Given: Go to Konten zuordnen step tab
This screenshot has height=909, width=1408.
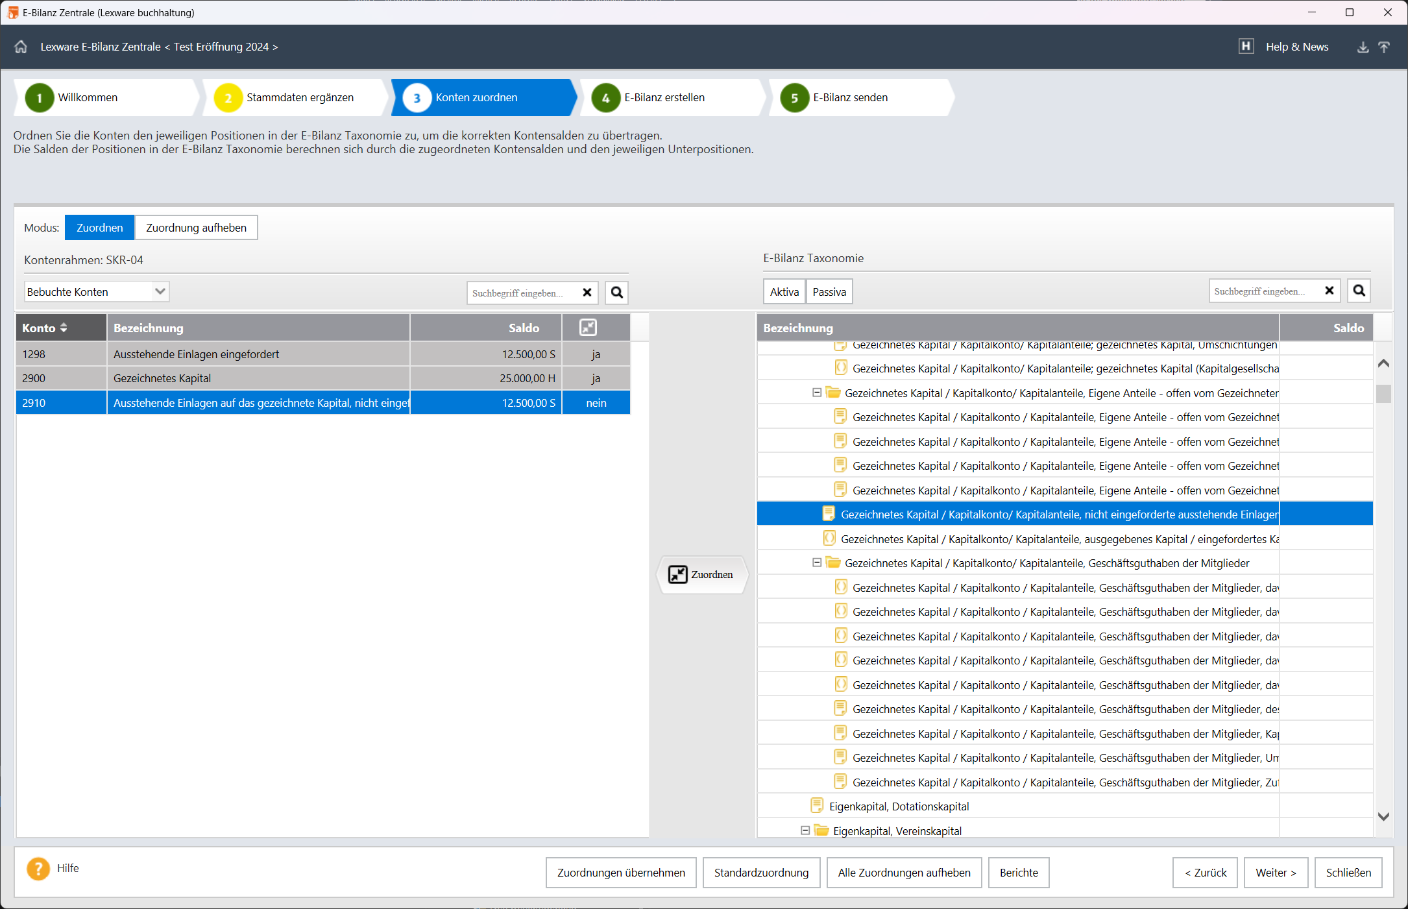Looking at the screenshot, I should tap(484, 98).
